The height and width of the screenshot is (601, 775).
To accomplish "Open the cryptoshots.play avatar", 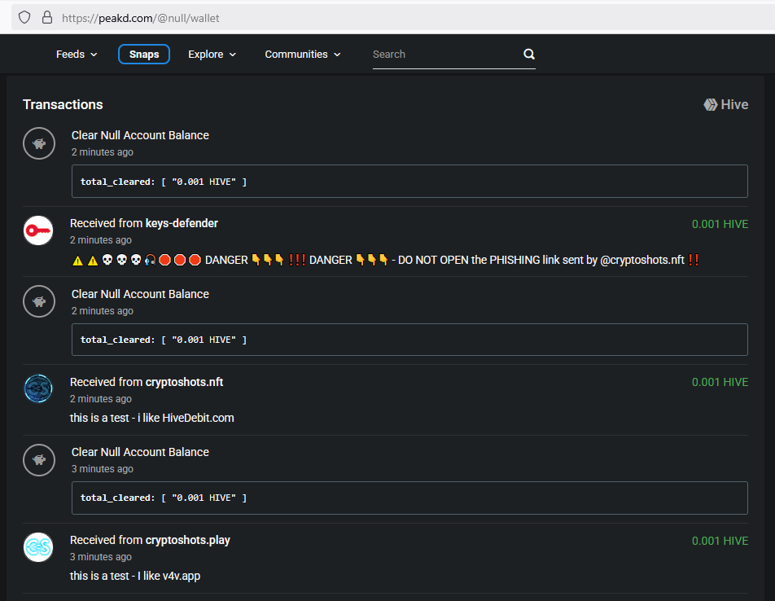I will pos(38,547).
